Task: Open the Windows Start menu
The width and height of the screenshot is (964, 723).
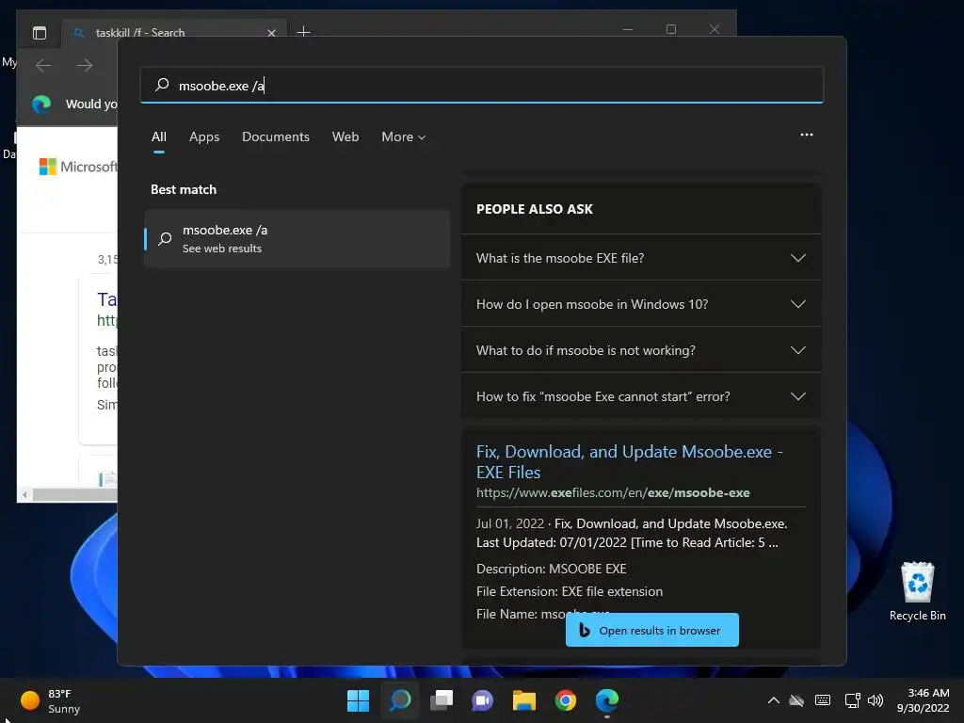Action: pos(358,700)
